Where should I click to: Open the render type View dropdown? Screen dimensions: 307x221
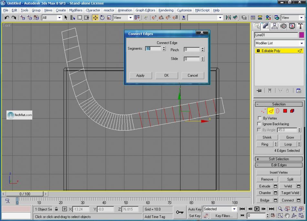tap(302, 18)
